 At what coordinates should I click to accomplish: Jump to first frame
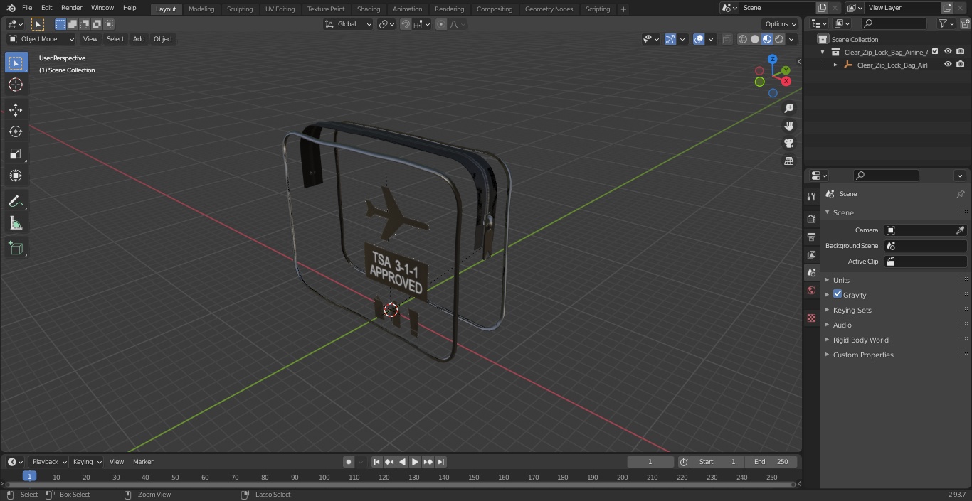[377, 462]
